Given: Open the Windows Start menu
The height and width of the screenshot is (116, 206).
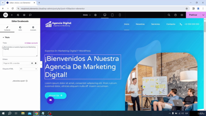Looking at the screenshot, I should point(3,113).
